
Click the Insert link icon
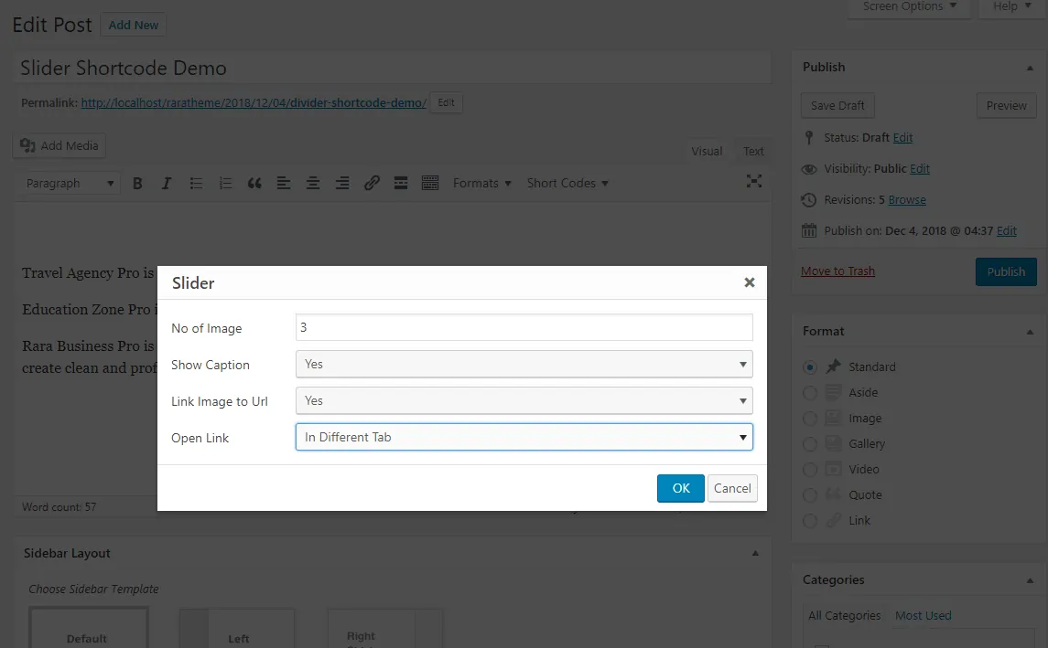(372, 184)
